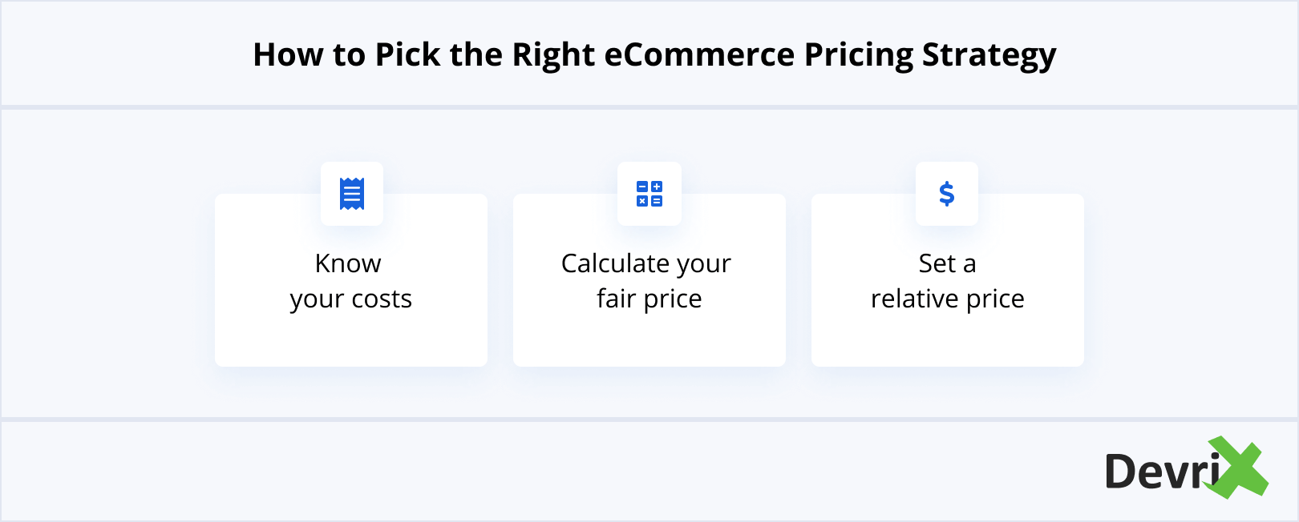The height and width of the screenshot is (522, 1299).
Task: Click the word 'Strategy' in the heading
Action: tap(989, 56)
